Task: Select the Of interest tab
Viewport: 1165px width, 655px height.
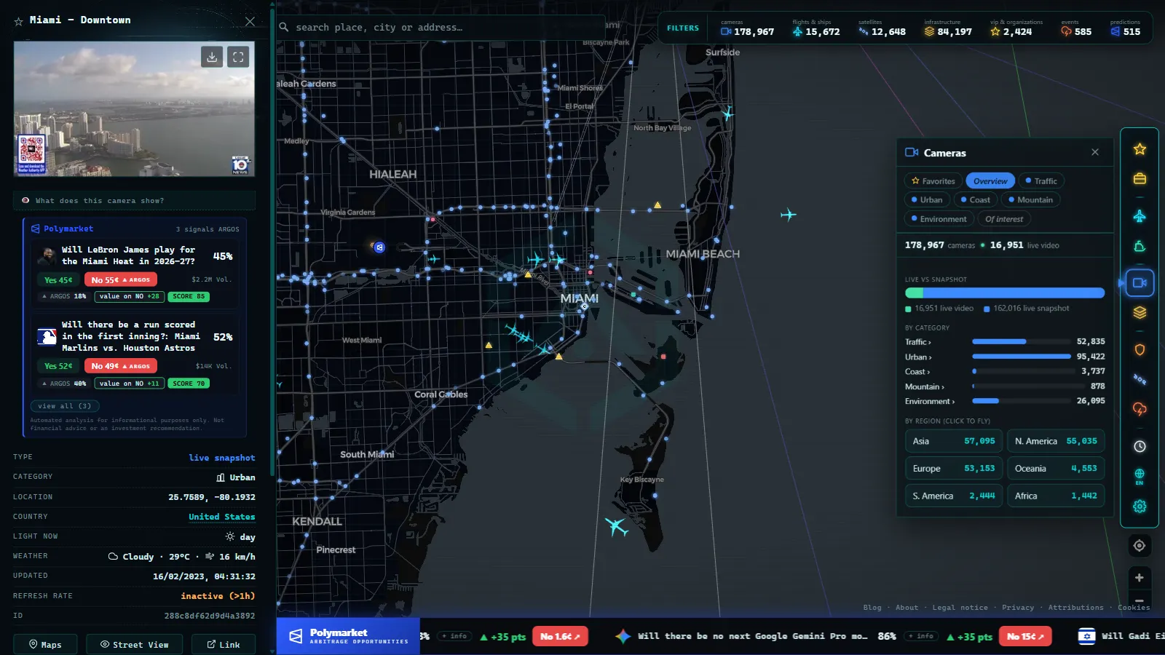Action: click(1004, 219)
